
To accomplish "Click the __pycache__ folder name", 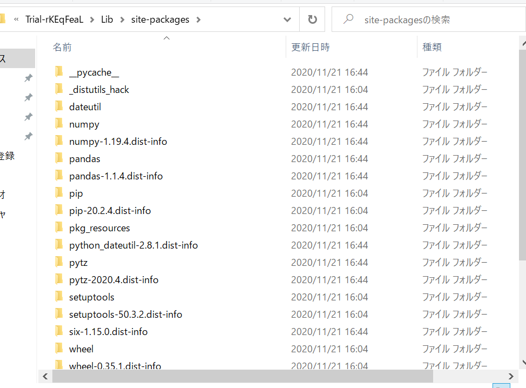I will click(x=94, y=72).
